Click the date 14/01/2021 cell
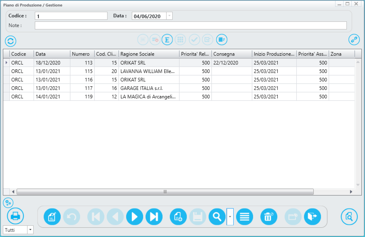 pos(52,97)
